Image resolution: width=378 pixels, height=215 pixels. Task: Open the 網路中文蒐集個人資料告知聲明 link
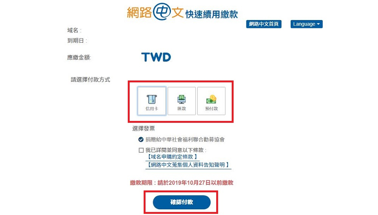pos(188,165)
